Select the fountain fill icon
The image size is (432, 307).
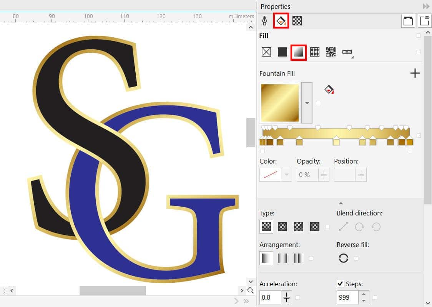pos(298,52)
